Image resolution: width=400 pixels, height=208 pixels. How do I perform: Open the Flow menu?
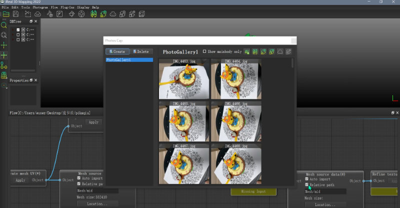pos(54,7)
